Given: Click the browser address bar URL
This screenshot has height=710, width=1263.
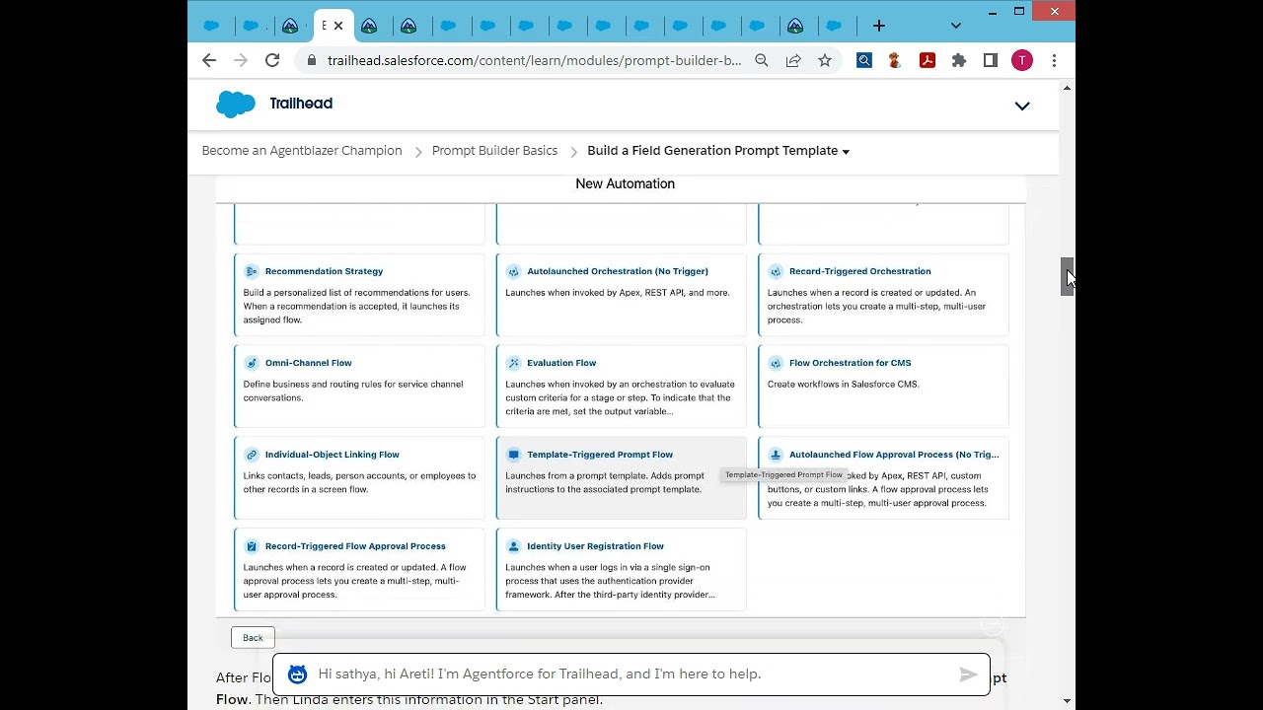Looking at the screenshot, I should tap(534, 60).
